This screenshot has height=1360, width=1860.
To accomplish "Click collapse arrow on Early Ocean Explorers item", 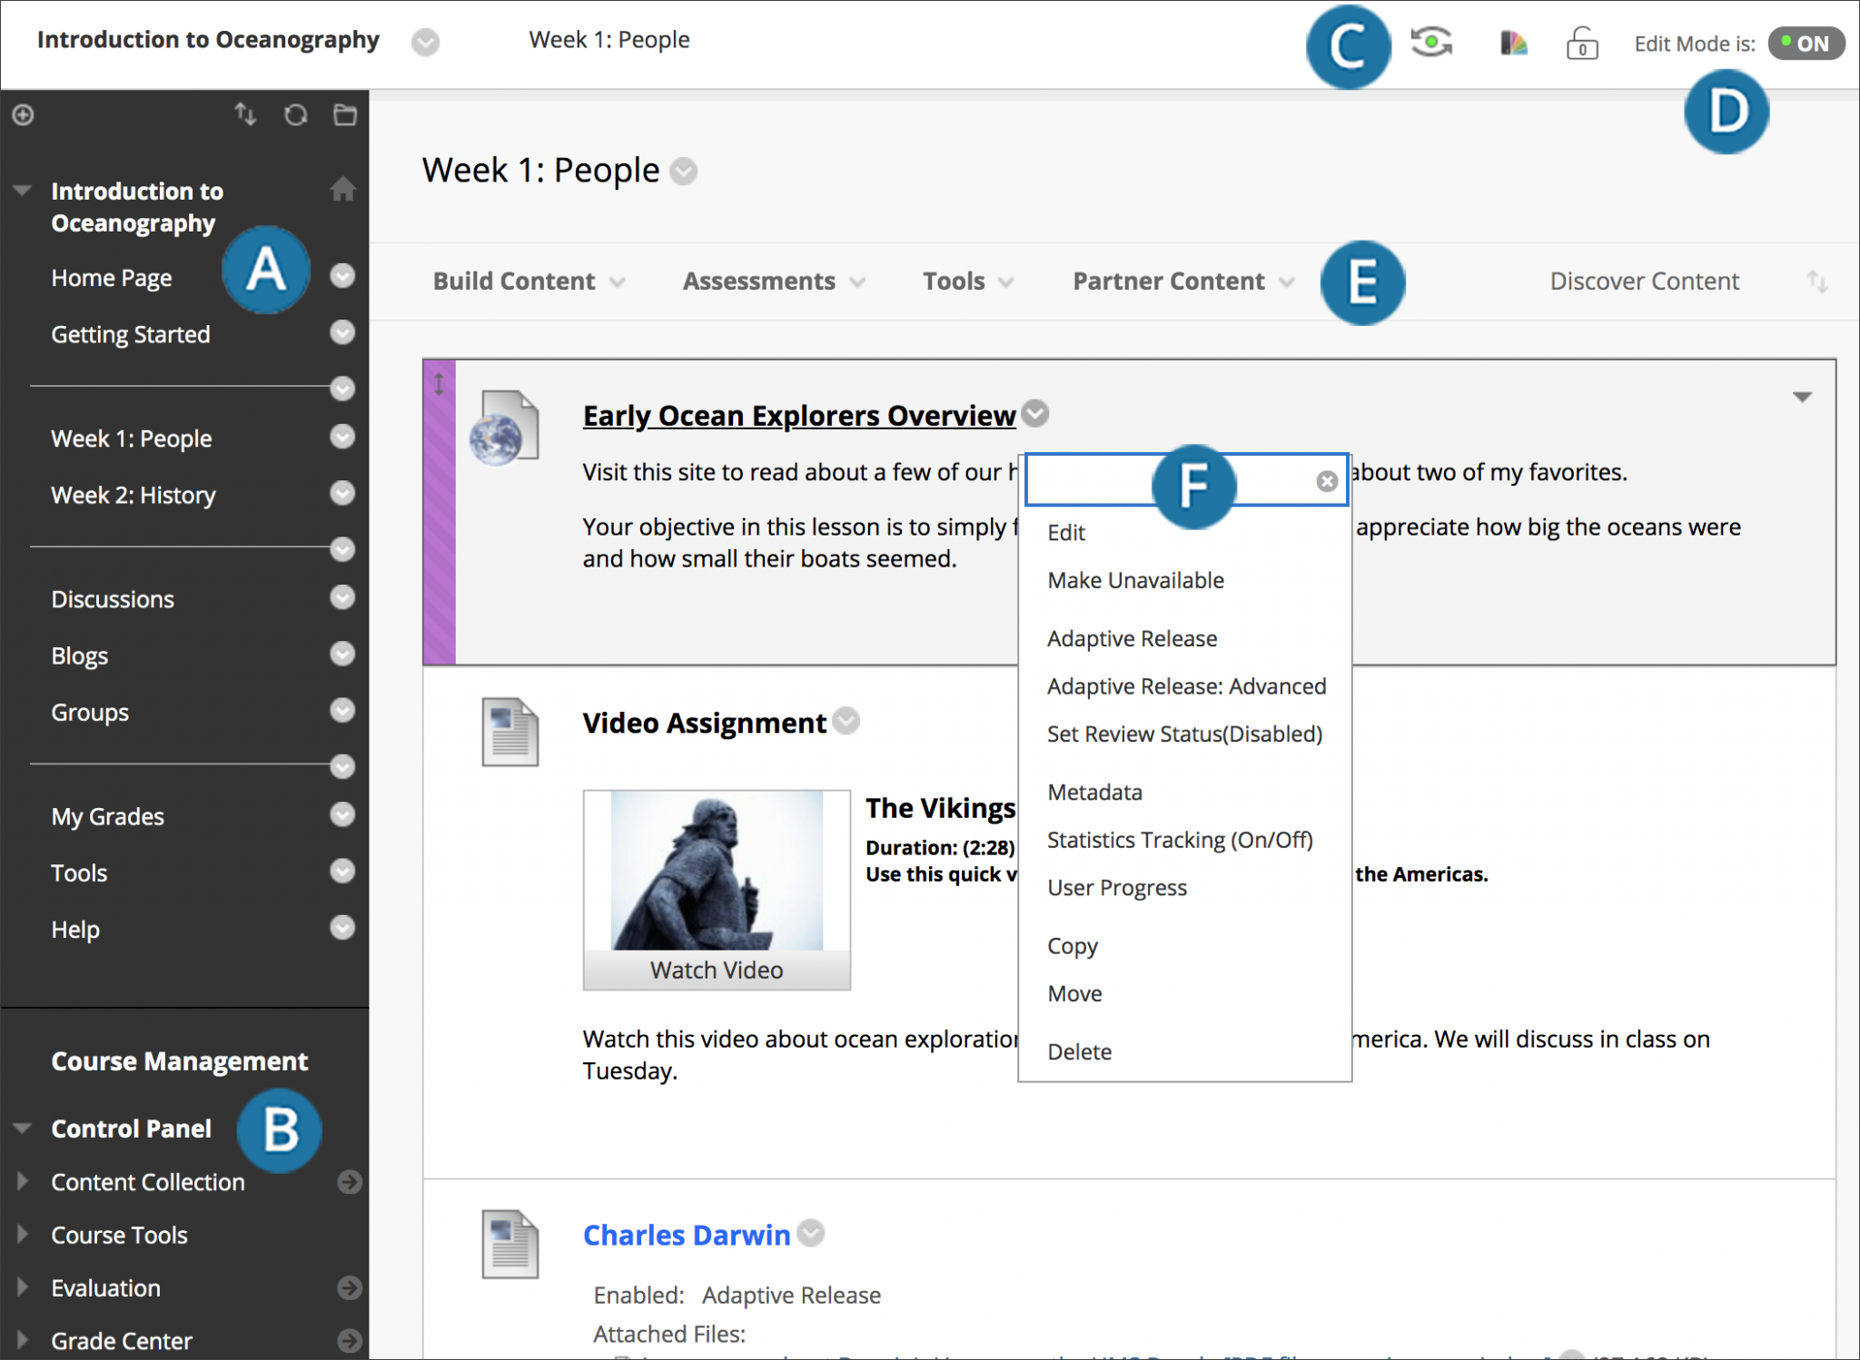I will click(x=1802, y=397).
